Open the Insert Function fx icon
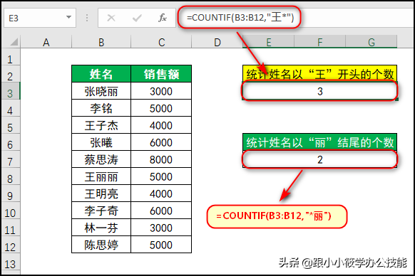 click(163, 18)
